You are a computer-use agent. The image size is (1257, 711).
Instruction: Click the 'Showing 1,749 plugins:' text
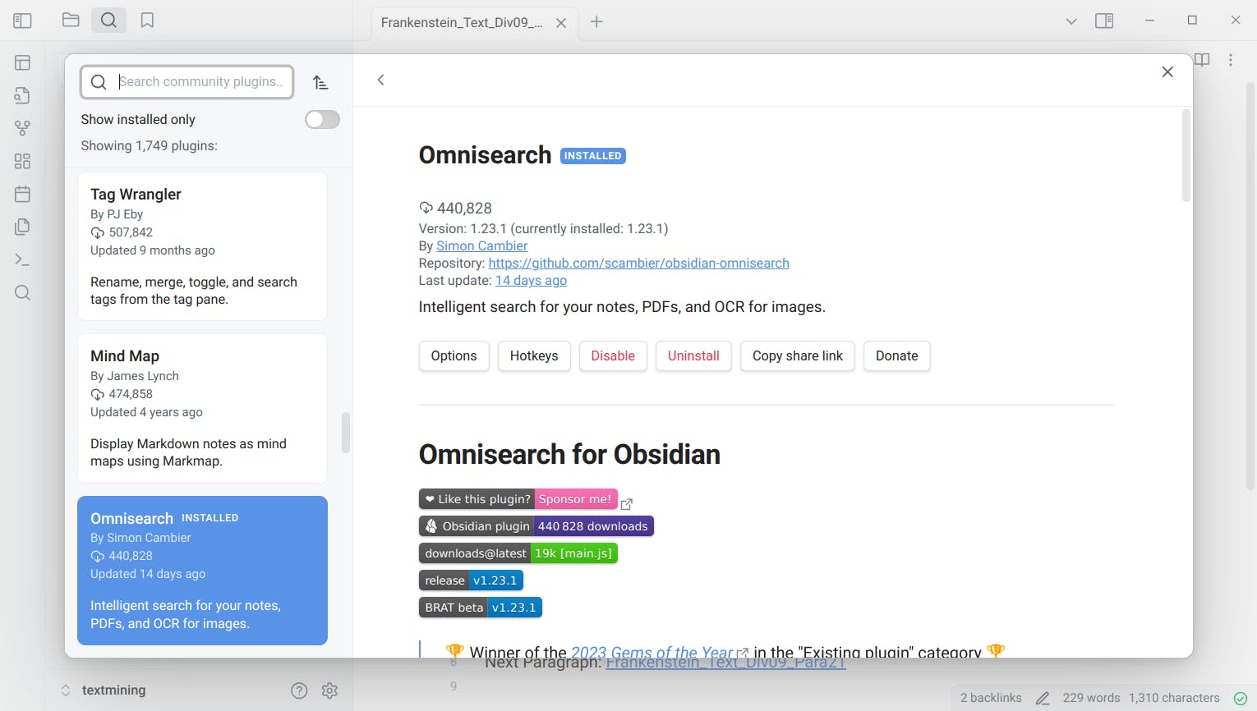coord(149,146)
